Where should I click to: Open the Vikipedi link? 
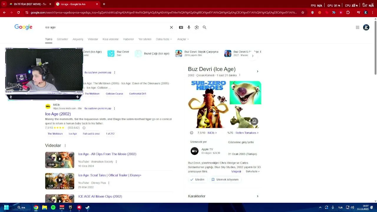pos(236,171)
